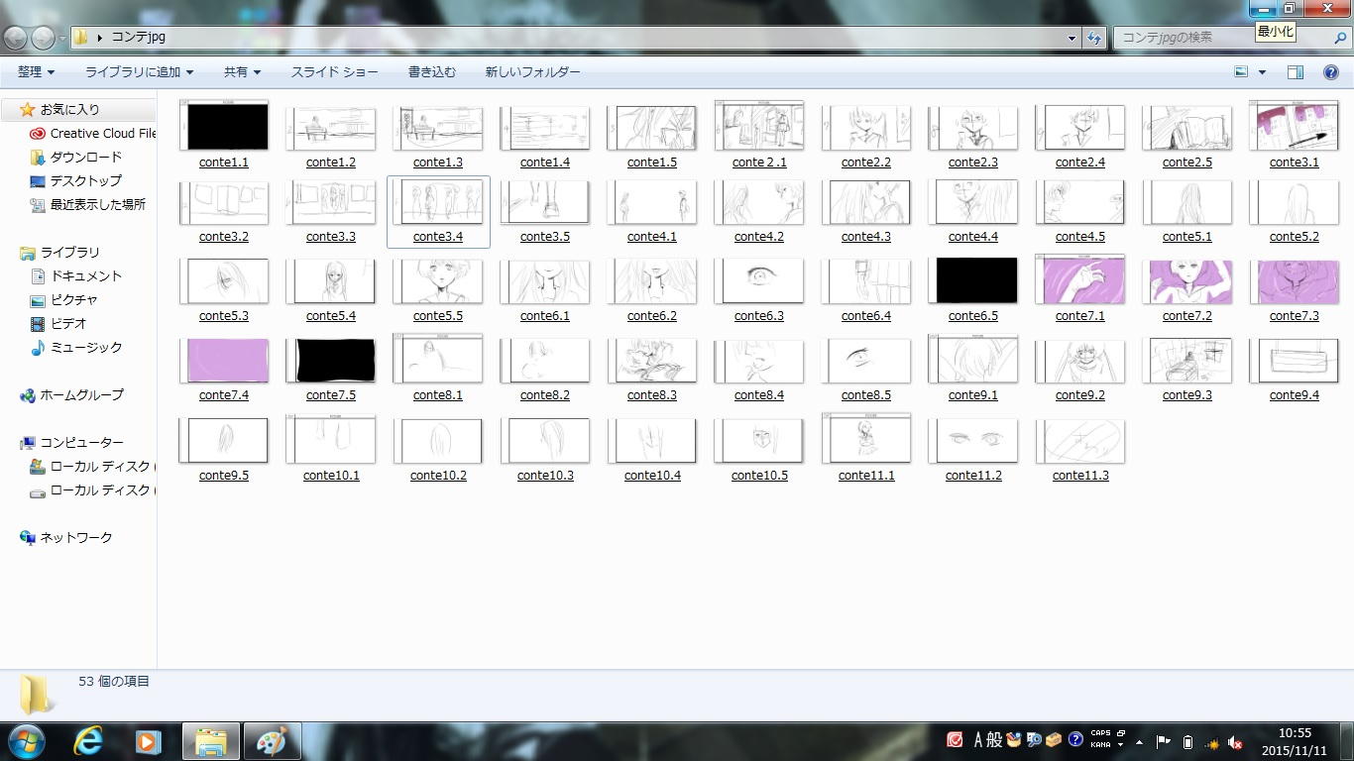The image size is (1354, 761).
Task: Open the 共有 dropdown menu
Action: point(243,72)
